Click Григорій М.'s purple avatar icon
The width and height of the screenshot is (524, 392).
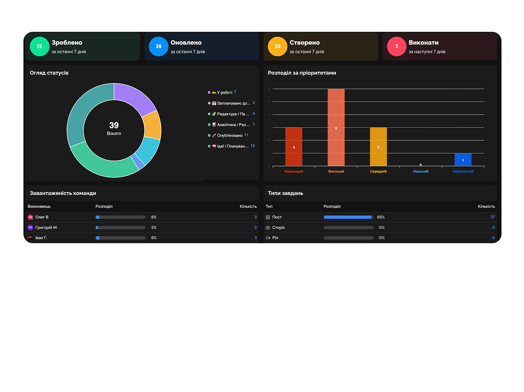click(30, 227)
